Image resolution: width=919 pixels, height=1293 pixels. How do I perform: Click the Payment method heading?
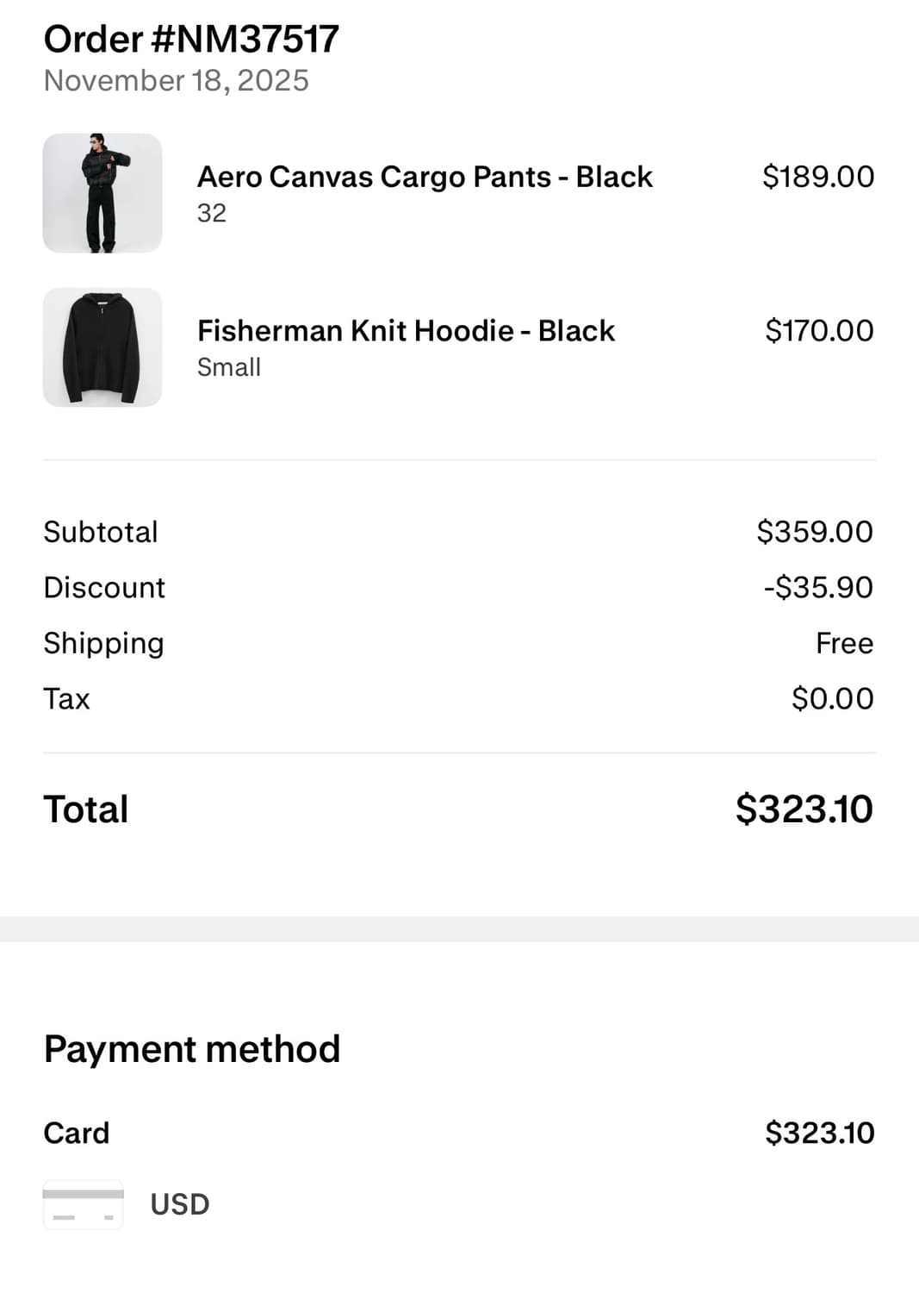[x=192, y=1049]
